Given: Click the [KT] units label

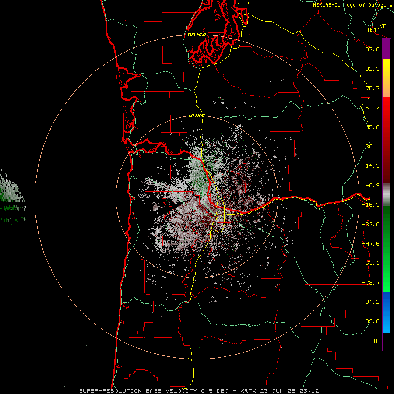Looking at the screenshot, I should 374,30.
